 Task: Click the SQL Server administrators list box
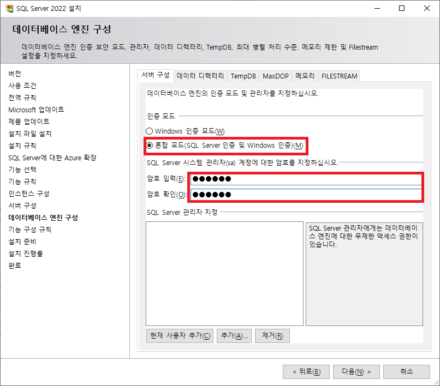224,274
